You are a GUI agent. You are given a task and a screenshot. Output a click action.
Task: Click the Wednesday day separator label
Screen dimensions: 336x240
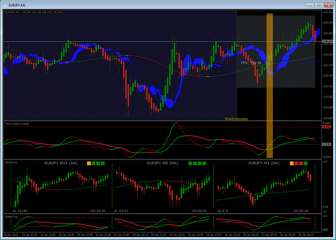(236, 119)
